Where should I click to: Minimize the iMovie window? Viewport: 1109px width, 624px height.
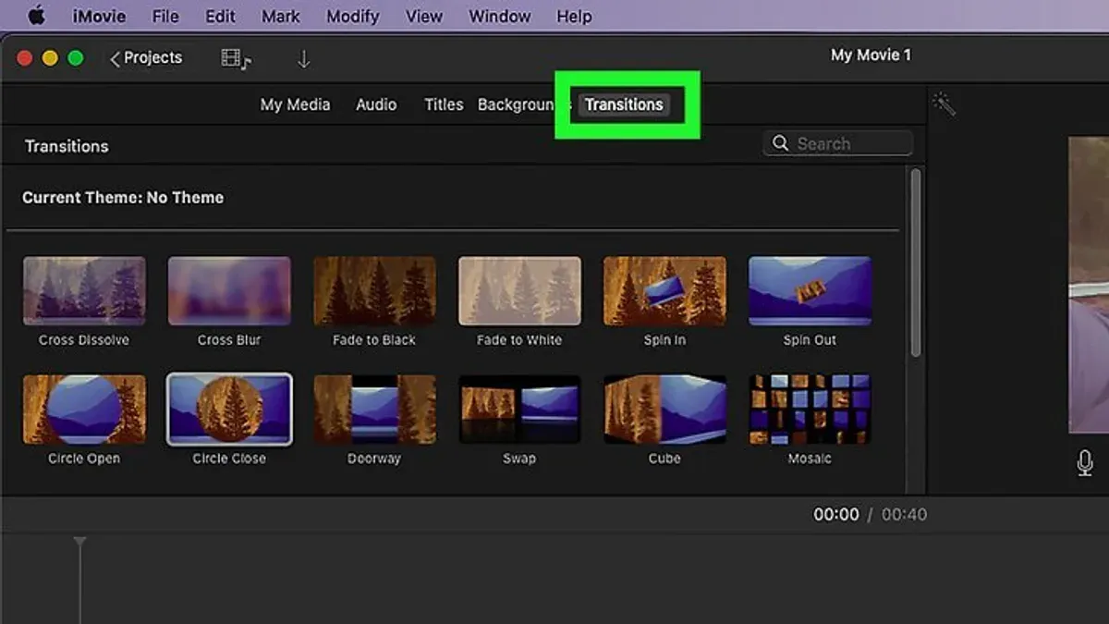pyautogui.click(x=50, y=58)
